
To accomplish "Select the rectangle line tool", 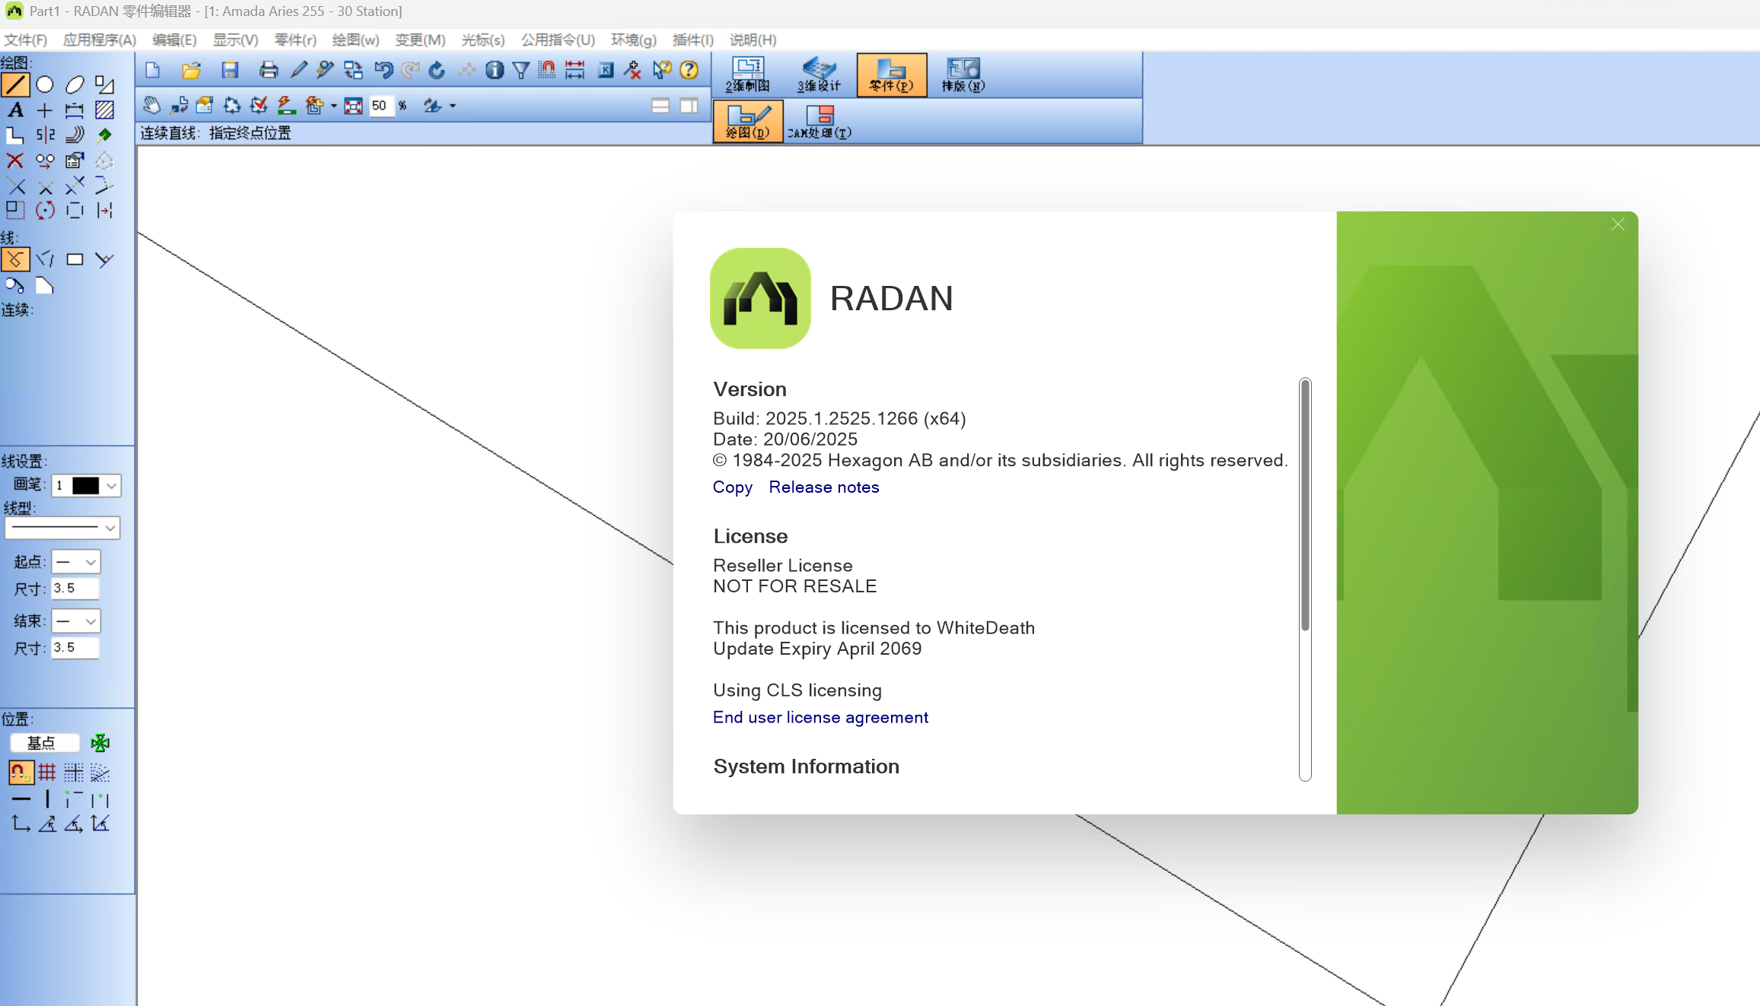I will (x=75, y=260).
